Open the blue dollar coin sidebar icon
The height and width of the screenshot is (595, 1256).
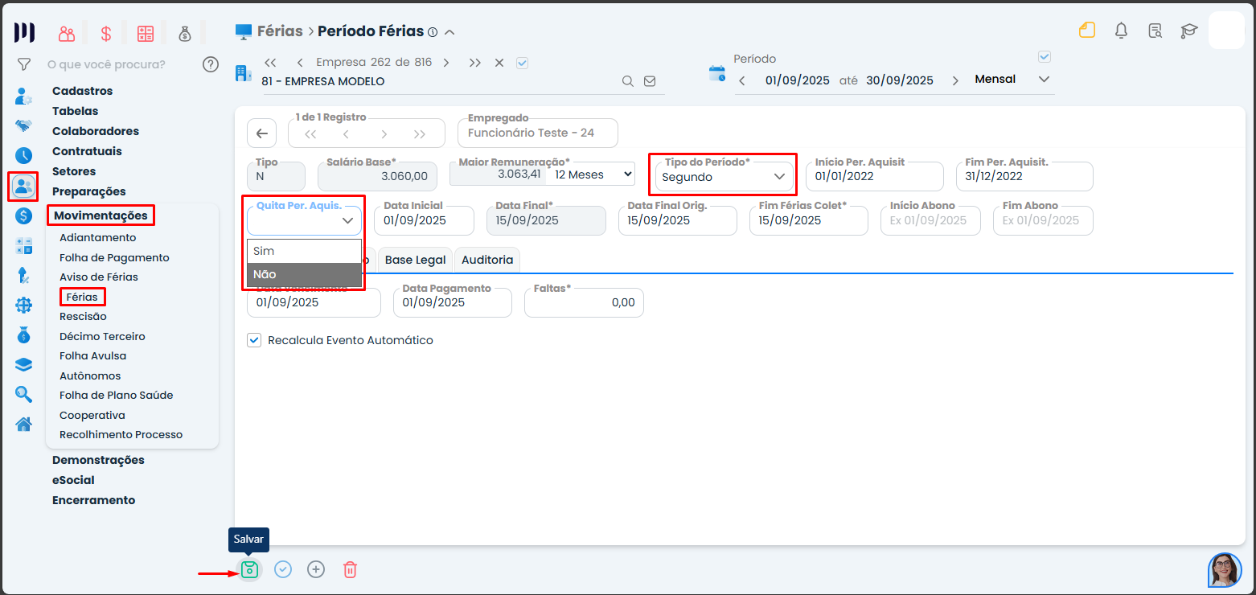tap(24, 216)
